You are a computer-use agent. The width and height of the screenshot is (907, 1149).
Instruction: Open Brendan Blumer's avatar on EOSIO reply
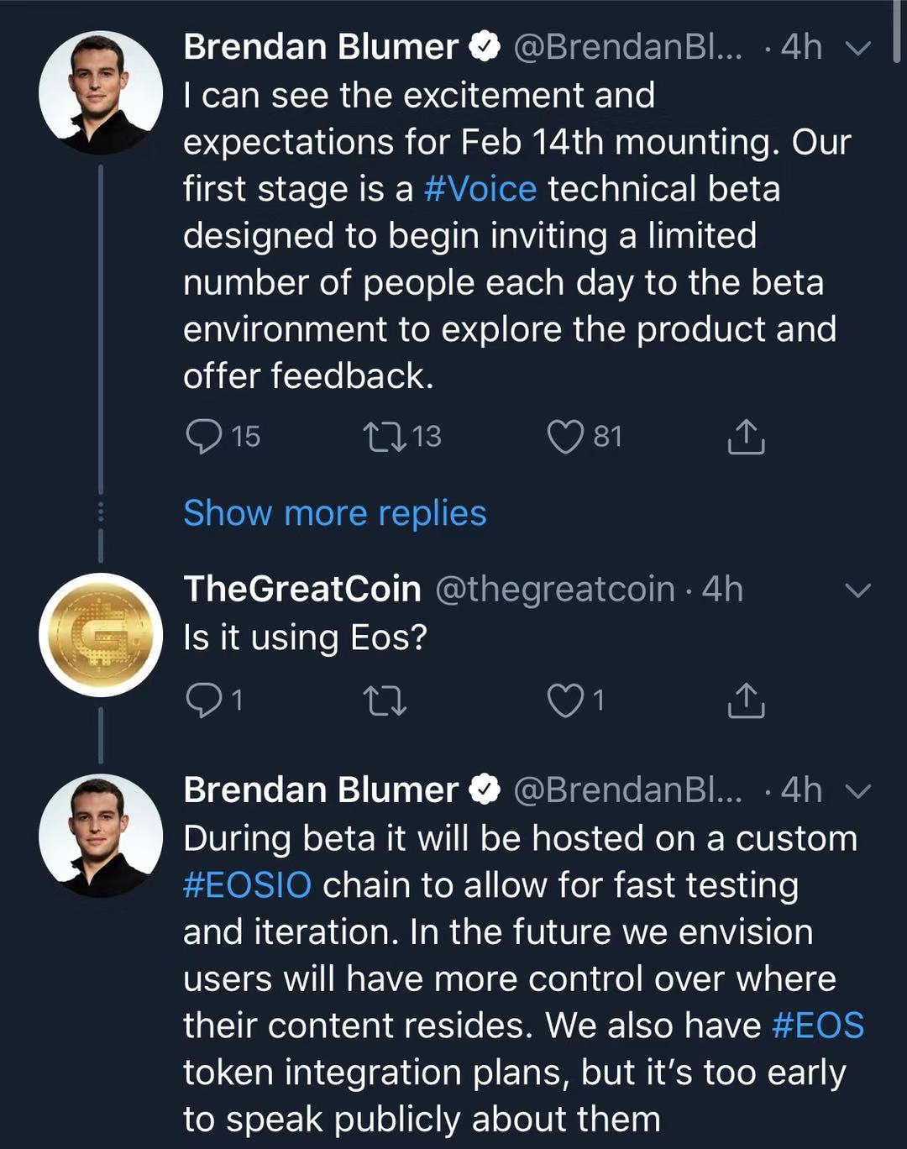coord(101,835)
